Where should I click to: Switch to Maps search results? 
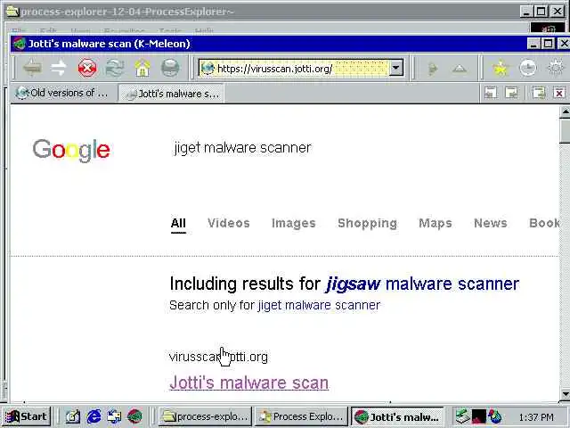pos(436,223)
